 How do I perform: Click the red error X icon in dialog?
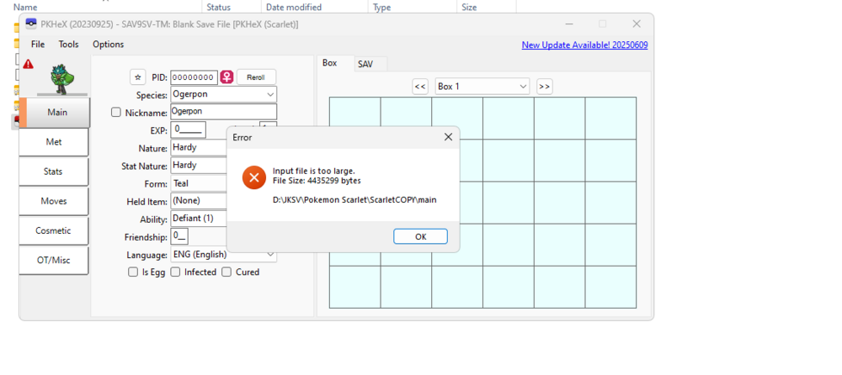pyautogui.click(x=253, y=177)
